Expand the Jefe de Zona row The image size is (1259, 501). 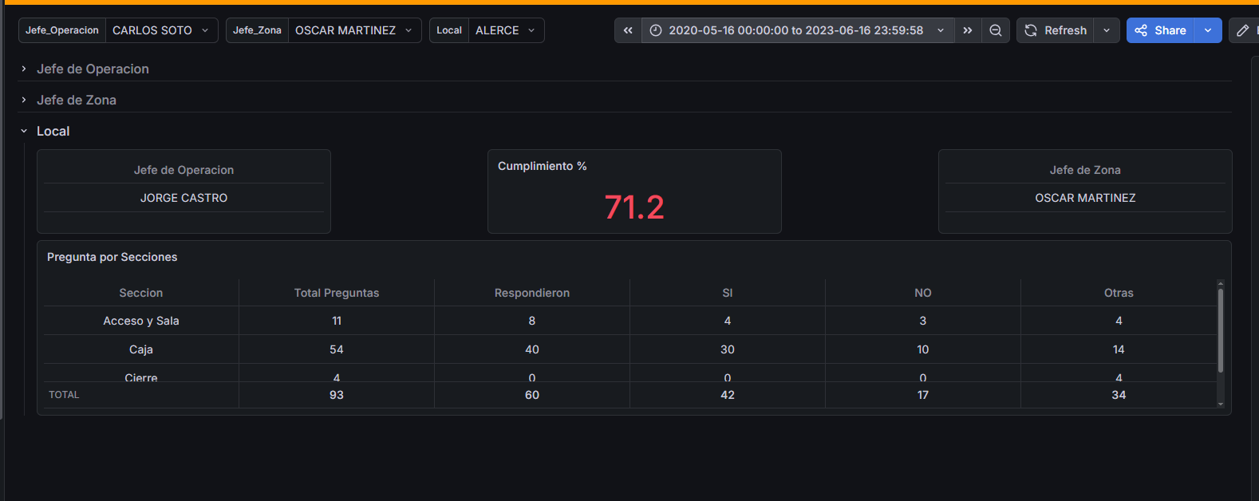(77, 101)
